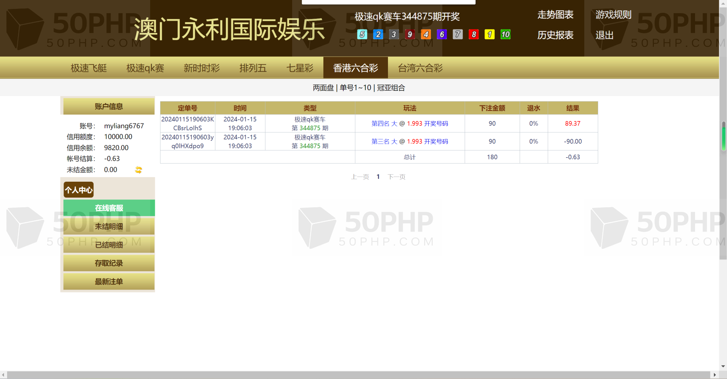Screen dimensions: 727x379
Task: Open the 走势图表 trend chart link
Action: (555, 15)
